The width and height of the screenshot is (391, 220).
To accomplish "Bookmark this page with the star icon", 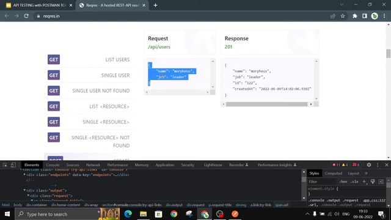I will click(343, 16).
